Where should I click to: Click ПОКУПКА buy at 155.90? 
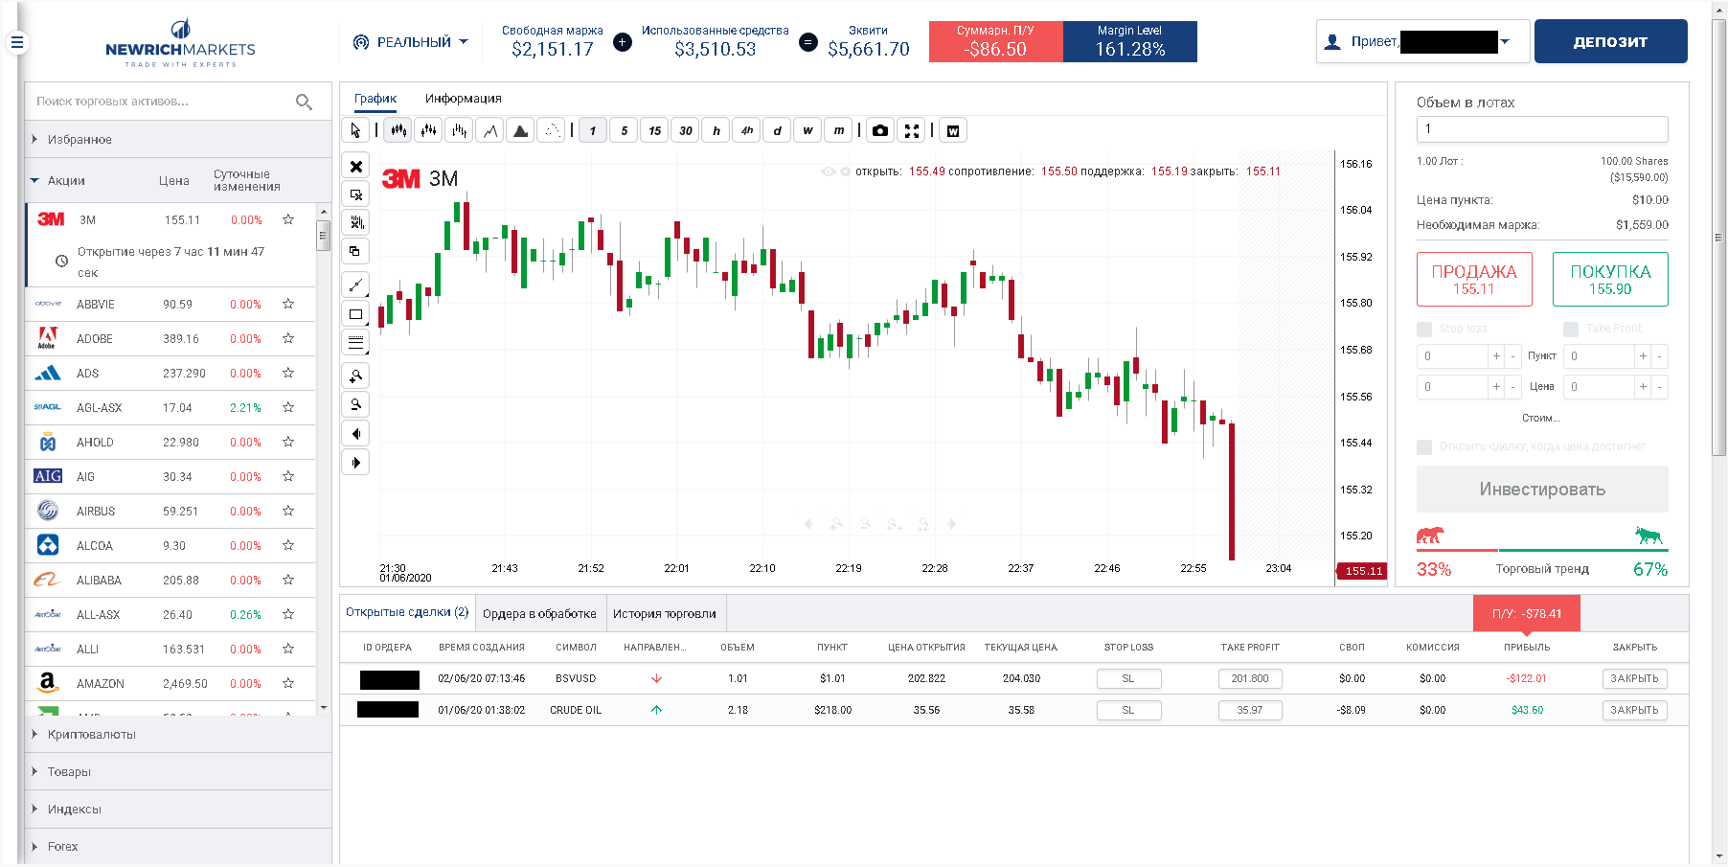pyautogui.click(x=1610, y=280)
